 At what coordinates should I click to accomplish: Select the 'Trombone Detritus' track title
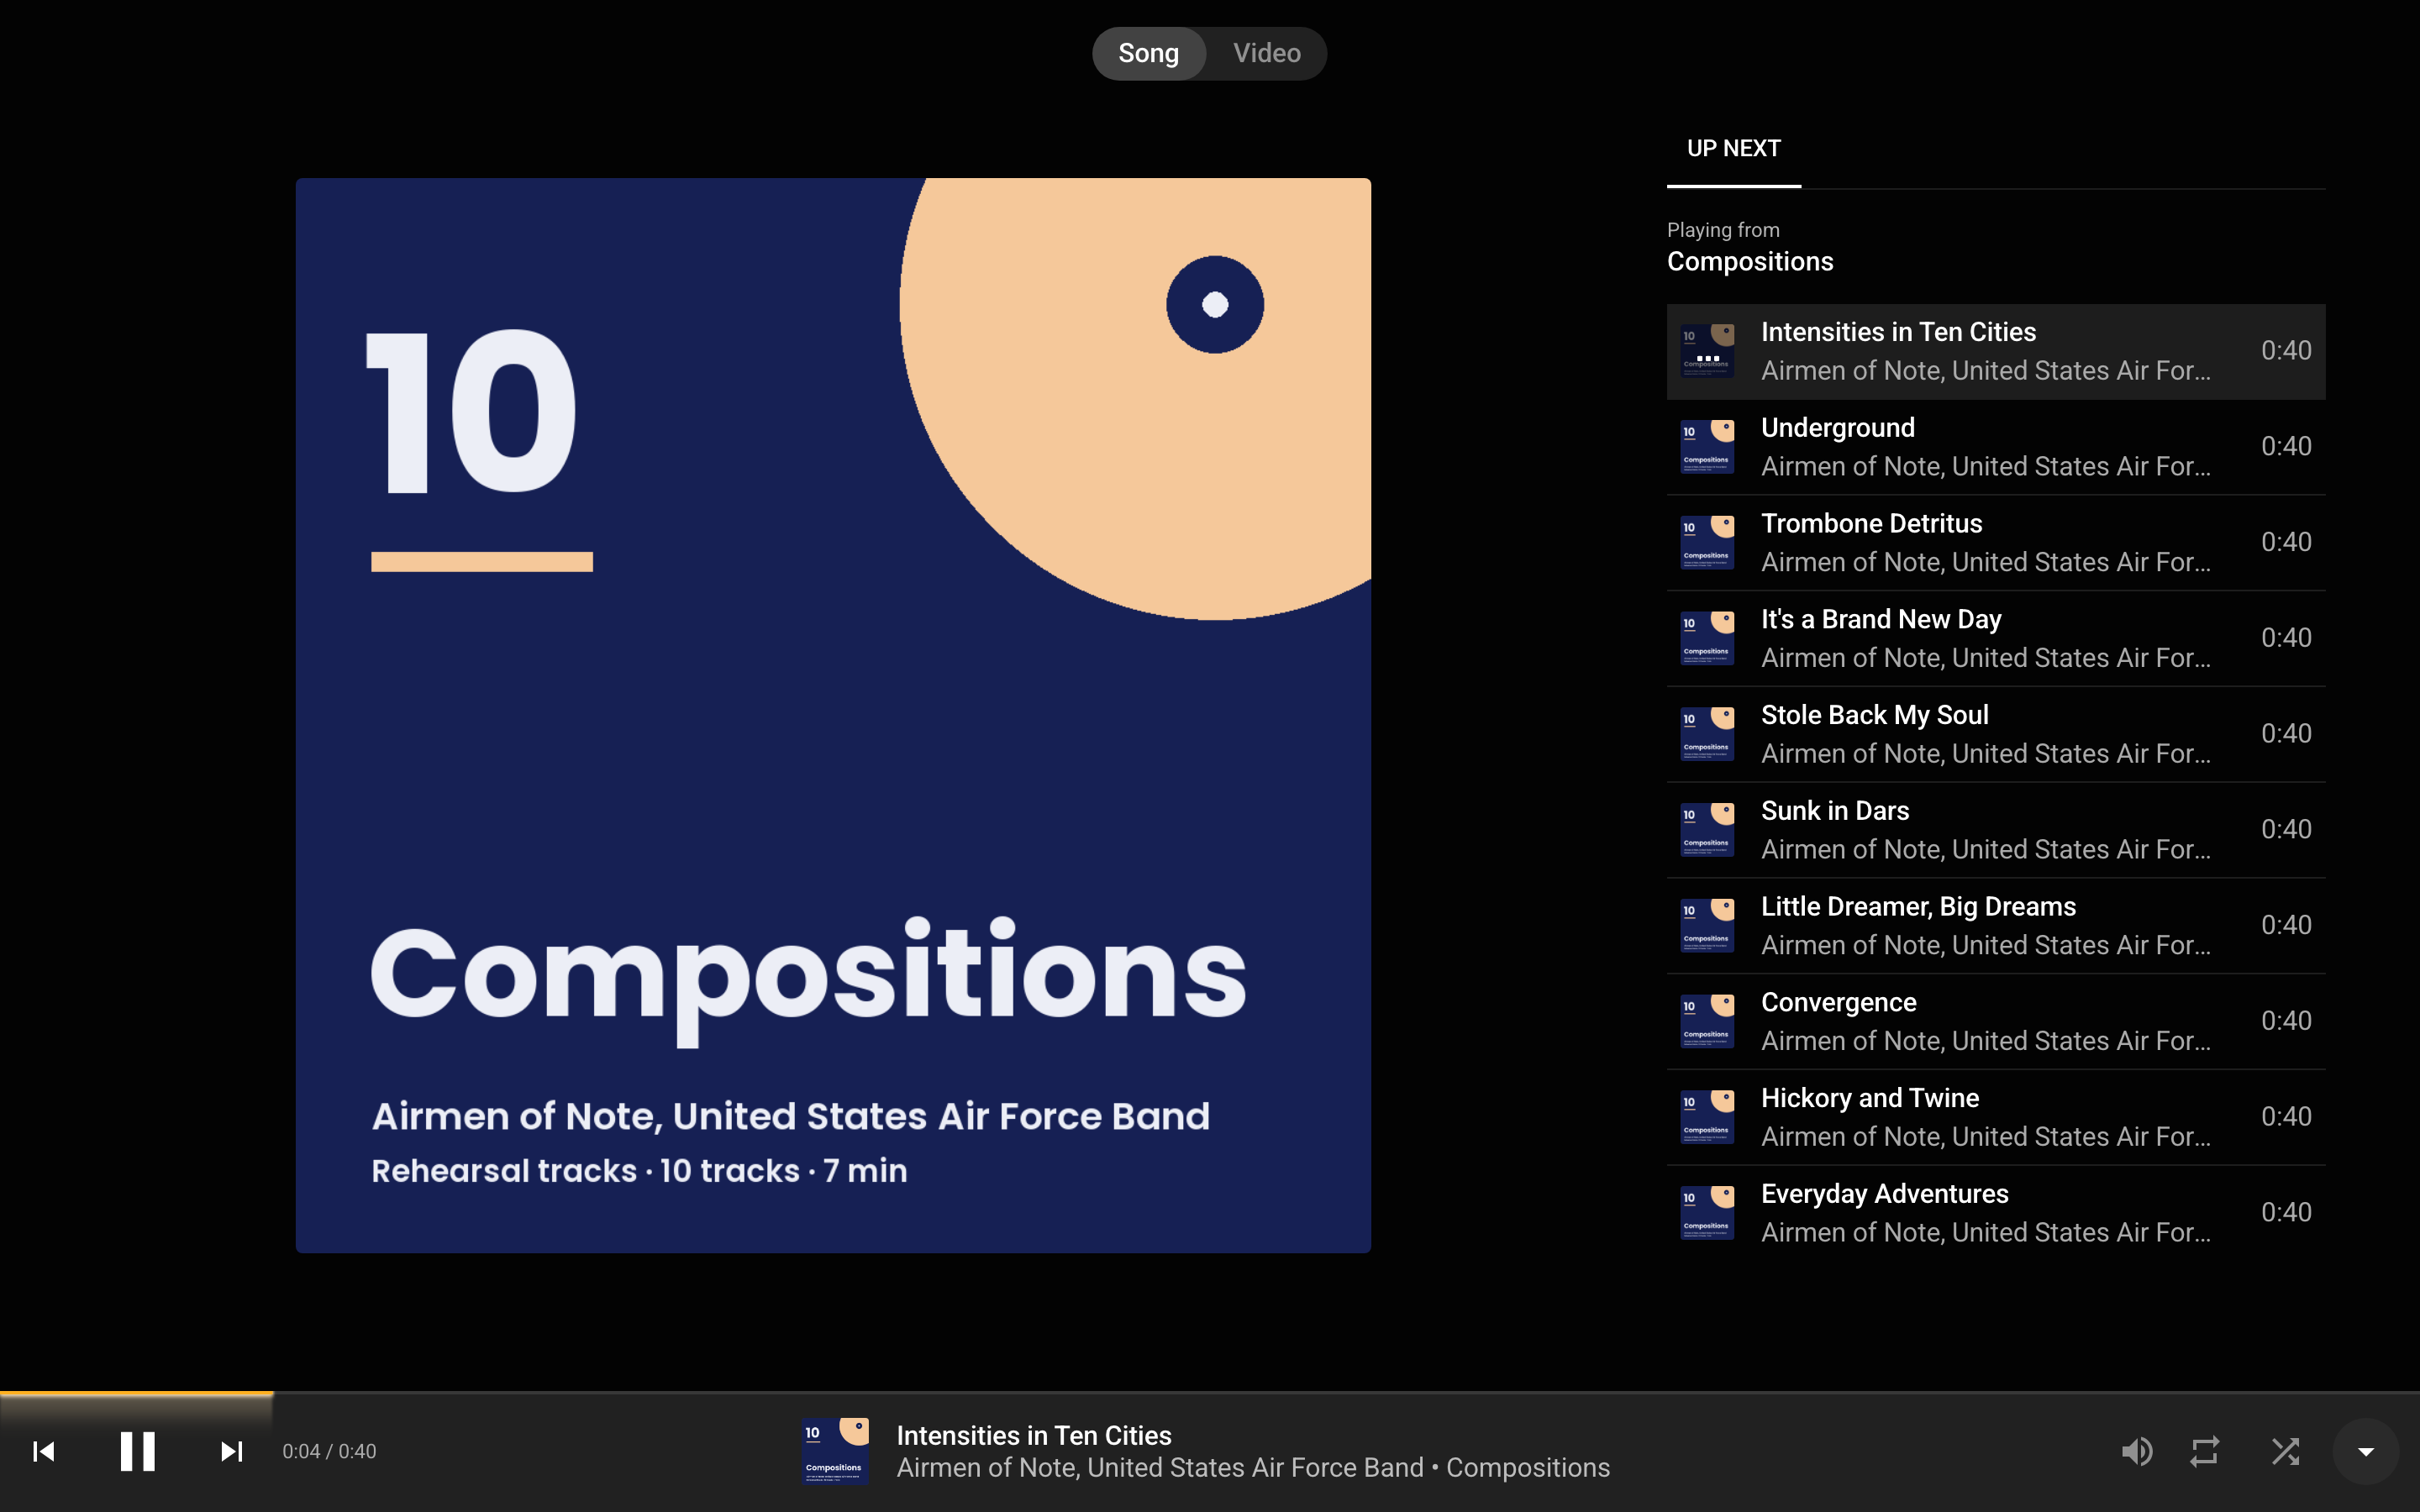(x=1871, y=524)
